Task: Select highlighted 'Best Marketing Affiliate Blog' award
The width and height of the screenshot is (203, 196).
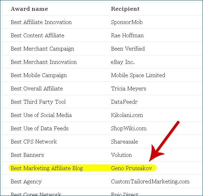Action: click(47, 168)
